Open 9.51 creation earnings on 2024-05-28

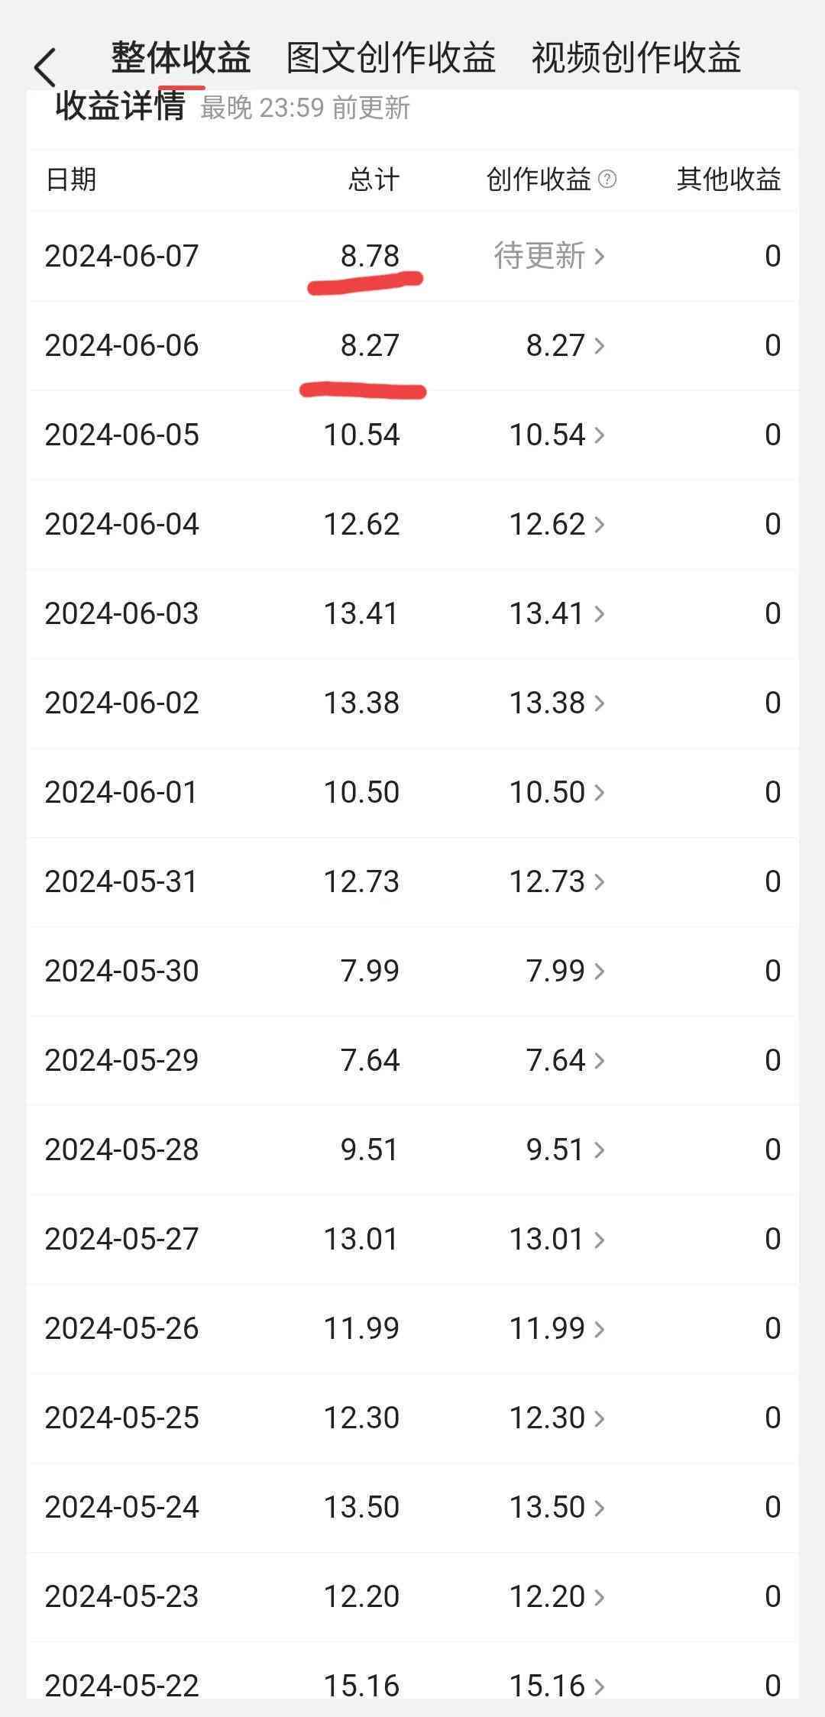(565, 1150)
